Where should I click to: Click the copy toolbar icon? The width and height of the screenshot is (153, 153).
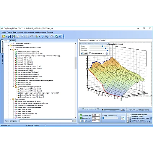point(23,36)
